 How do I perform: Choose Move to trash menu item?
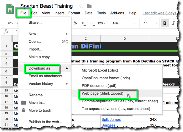click(x=45, y=110)
